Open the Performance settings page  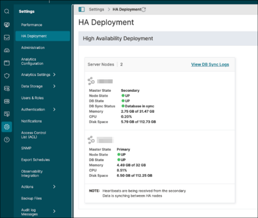(32, 25)
